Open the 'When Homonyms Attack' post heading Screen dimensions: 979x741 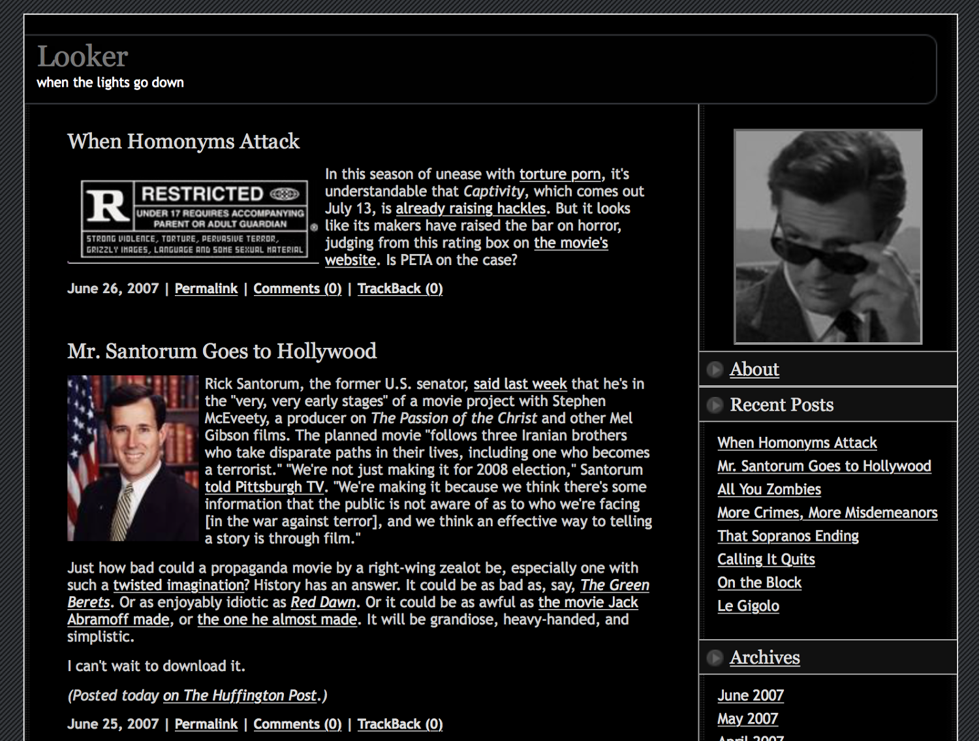click(x=183, y=141)
